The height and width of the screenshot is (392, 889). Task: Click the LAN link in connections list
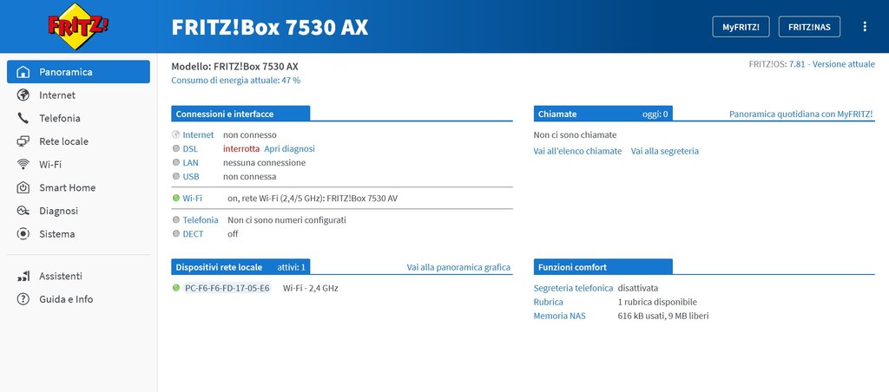190,162
